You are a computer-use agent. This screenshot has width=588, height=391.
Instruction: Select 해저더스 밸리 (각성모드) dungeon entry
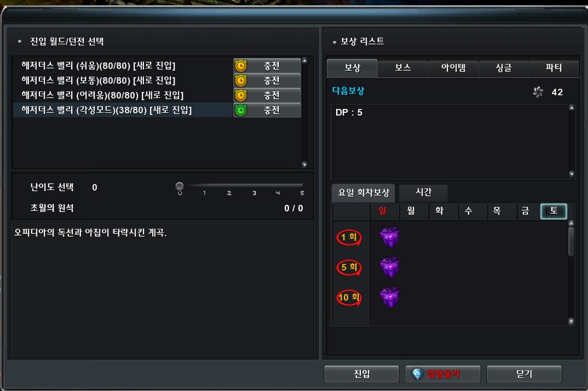point(123,110)
